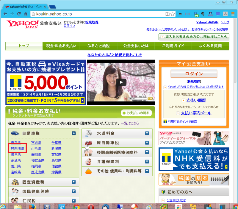Select 千葉県 under 自動車税
The height and width of the screenshot is (209, 238).
point(56,143)
